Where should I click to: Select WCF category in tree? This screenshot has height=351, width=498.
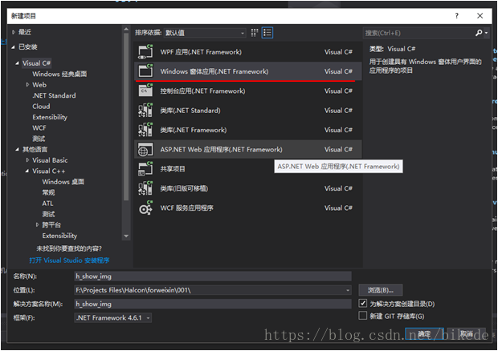39,127
